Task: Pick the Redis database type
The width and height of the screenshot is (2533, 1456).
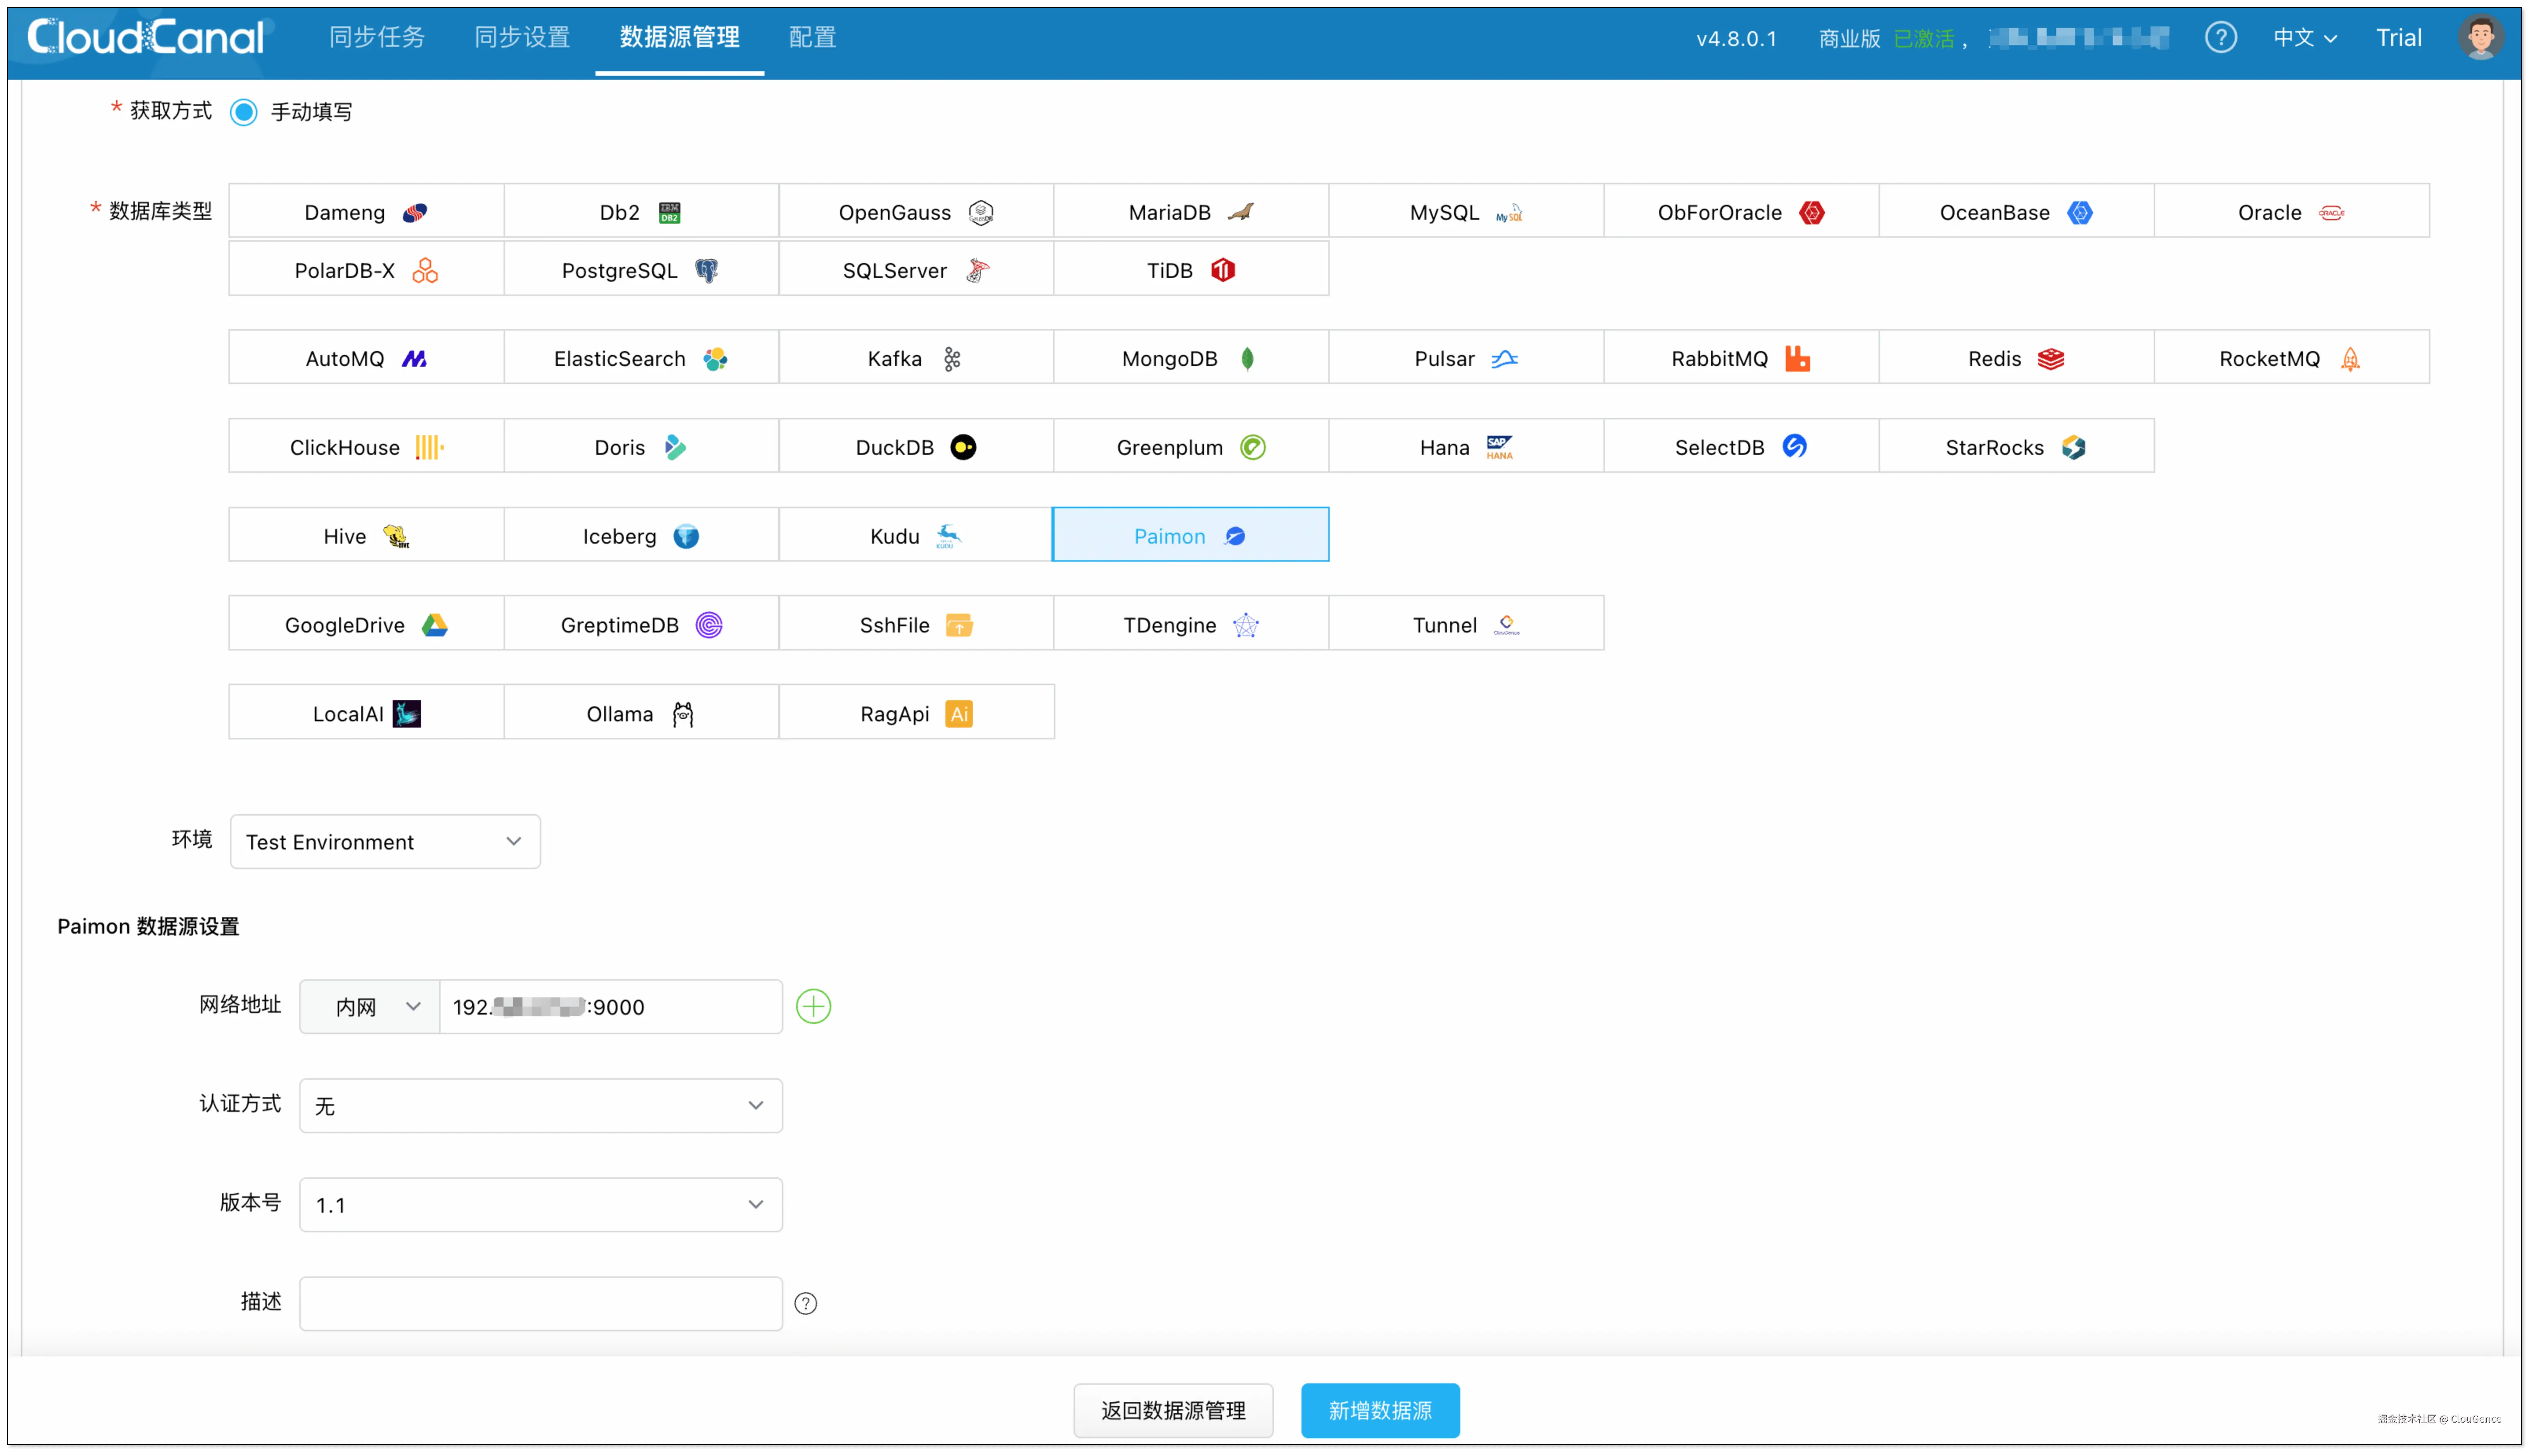Action: (2015, 358)
